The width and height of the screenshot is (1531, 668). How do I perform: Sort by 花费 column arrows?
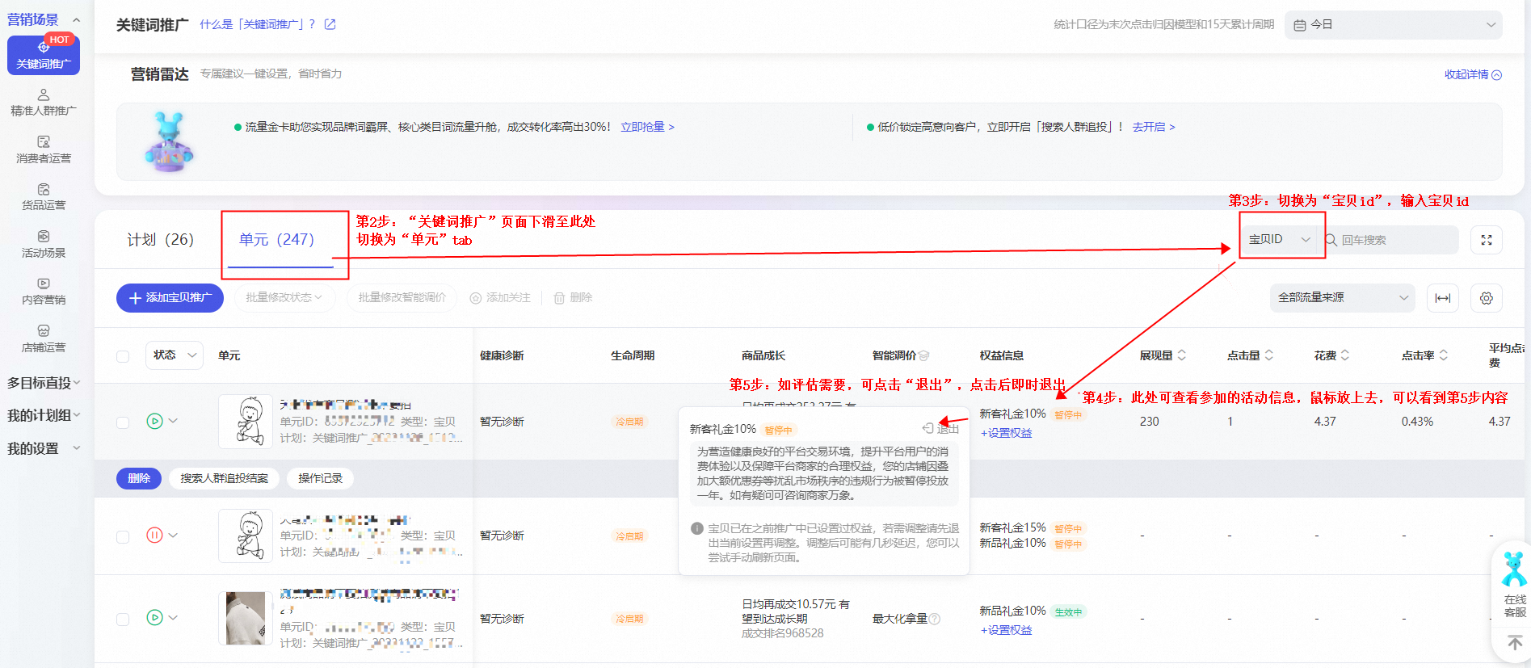1345,355
